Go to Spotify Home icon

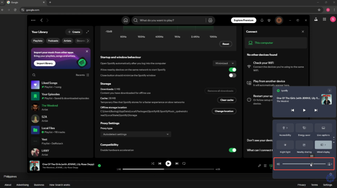[x=125, y=20]
